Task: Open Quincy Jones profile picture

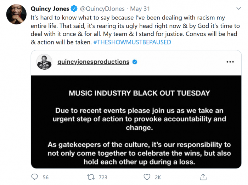Action: click(x=16, y=15)
